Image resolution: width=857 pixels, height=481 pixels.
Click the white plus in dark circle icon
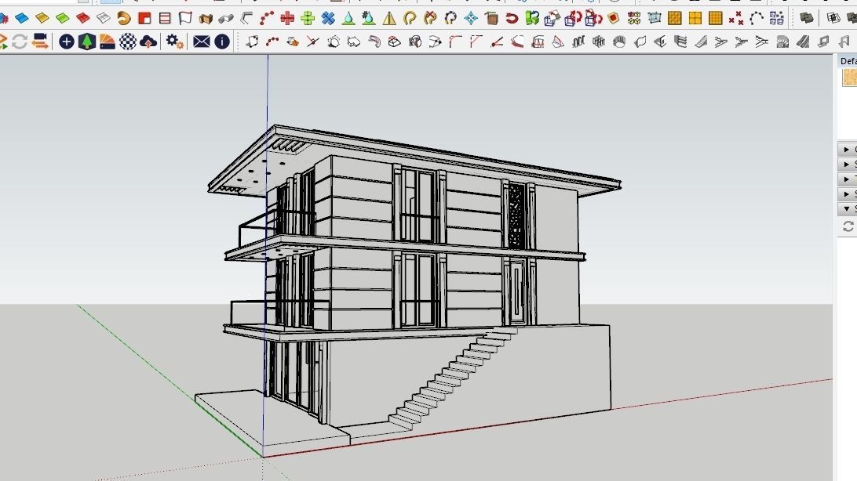[x=66, y=42]
